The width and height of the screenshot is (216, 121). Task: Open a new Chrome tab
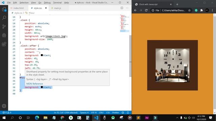click(x=177, y=4)
